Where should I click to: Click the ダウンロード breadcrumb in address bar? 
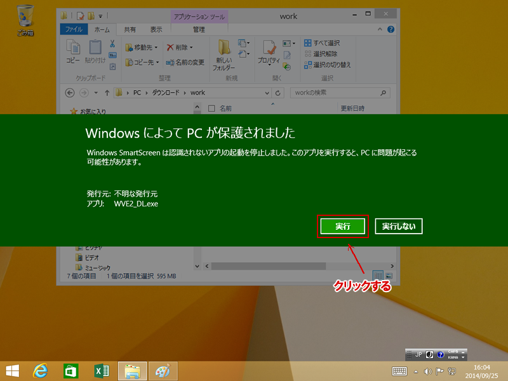click(x=166, y=93)
